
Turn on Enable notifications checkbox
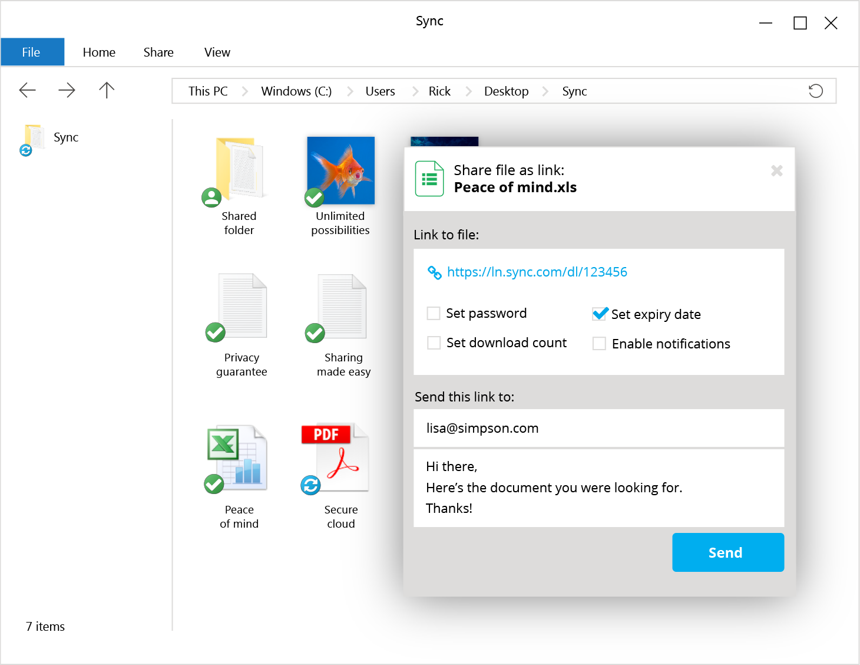tap(599, 344)
